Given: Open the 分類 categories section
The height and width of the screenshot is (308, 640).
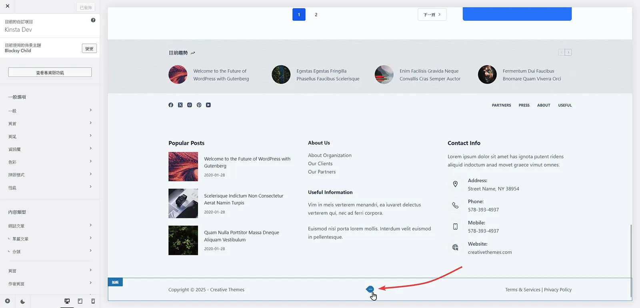Looking at the screenshot, I should (x=50, y=251).
